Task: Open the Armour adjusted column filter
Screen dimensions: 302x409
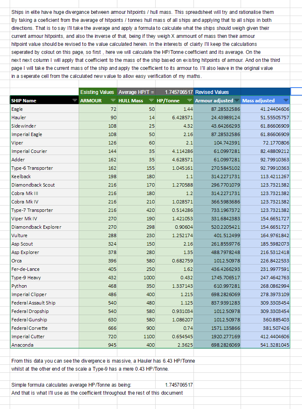Action: click(237, 100)
